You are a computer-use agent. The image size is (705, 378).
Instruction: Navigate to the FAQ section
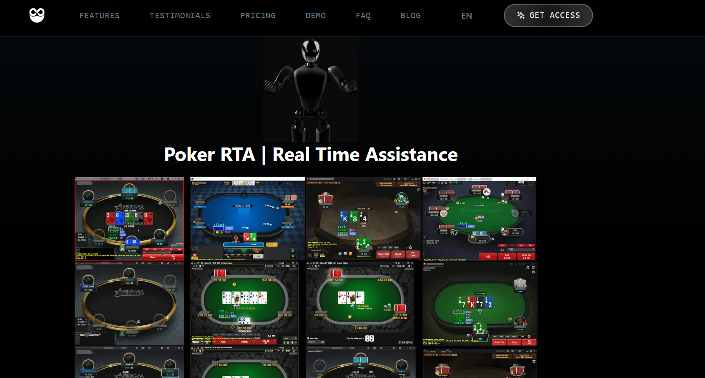coord(363,16)
